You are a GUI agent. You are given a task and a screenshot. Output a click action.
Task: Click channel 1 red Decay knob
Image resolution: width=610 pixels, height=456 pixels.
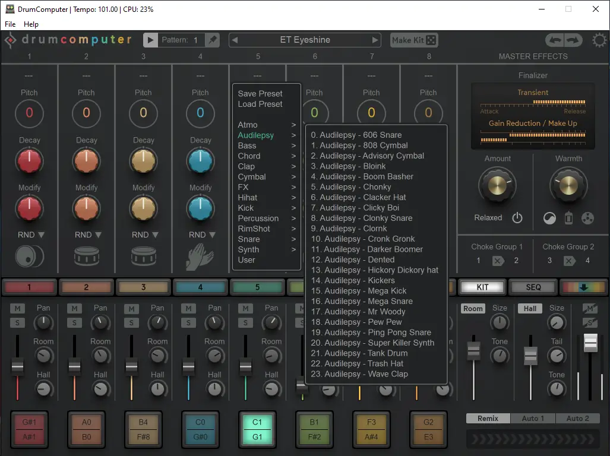29,161
